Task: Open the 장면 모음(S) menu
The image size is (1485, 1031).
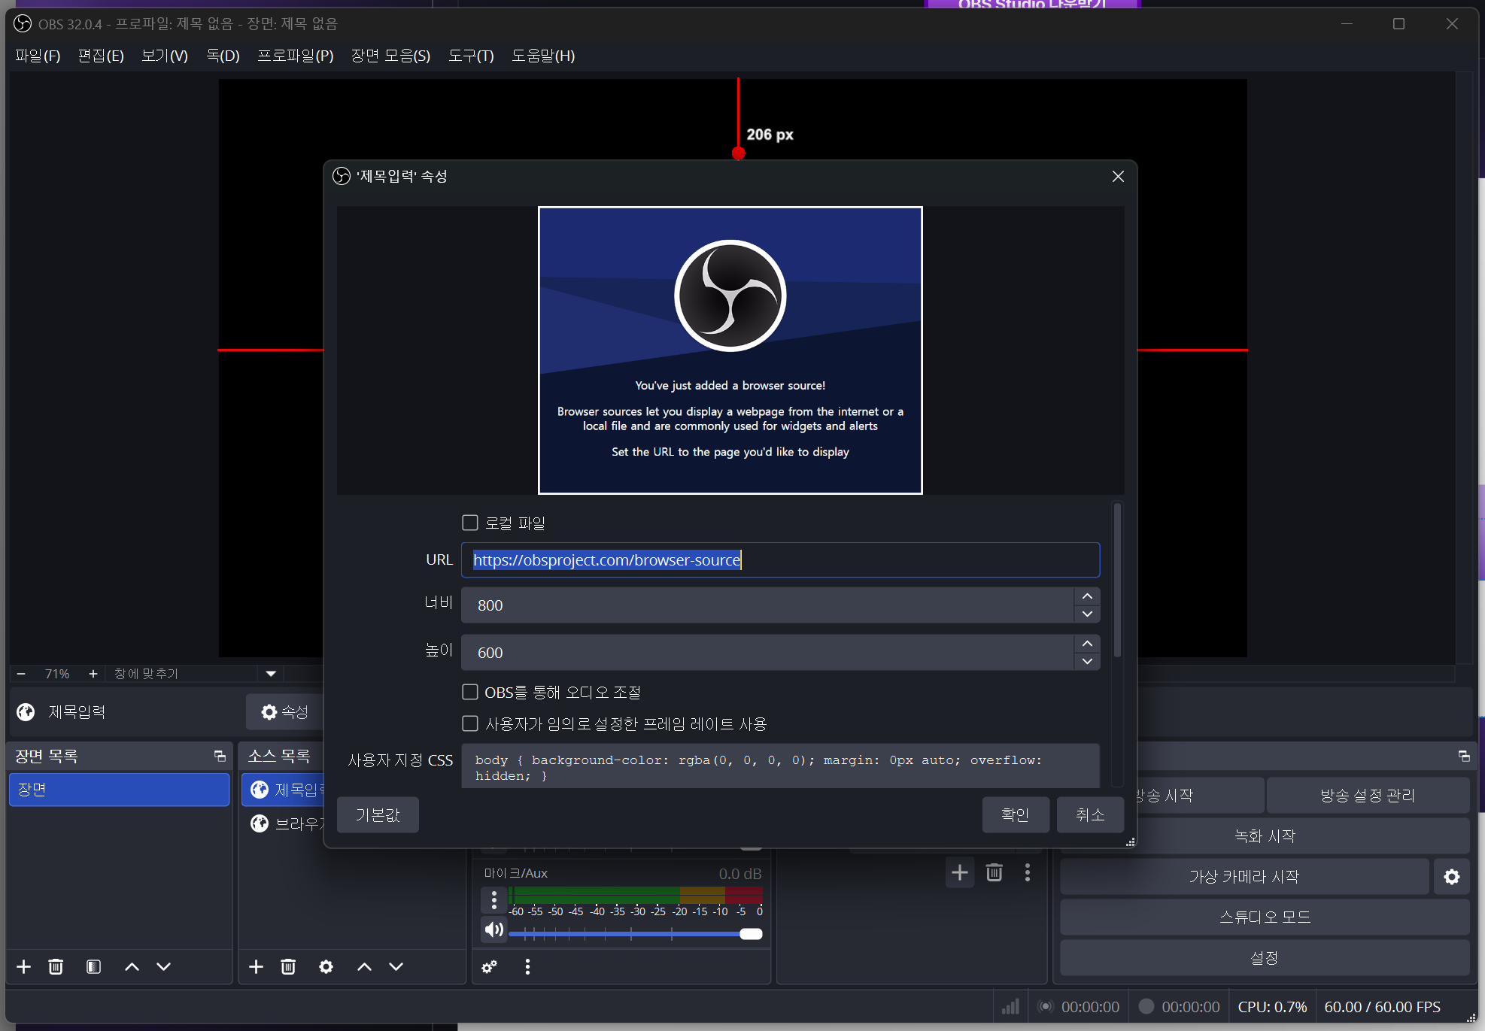Action: coord(390,56)
